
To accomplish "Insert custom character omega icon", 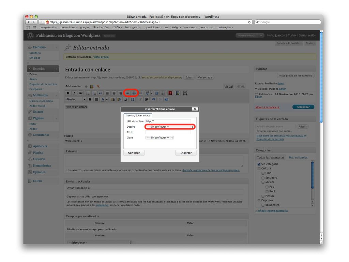I will (133, 99).
